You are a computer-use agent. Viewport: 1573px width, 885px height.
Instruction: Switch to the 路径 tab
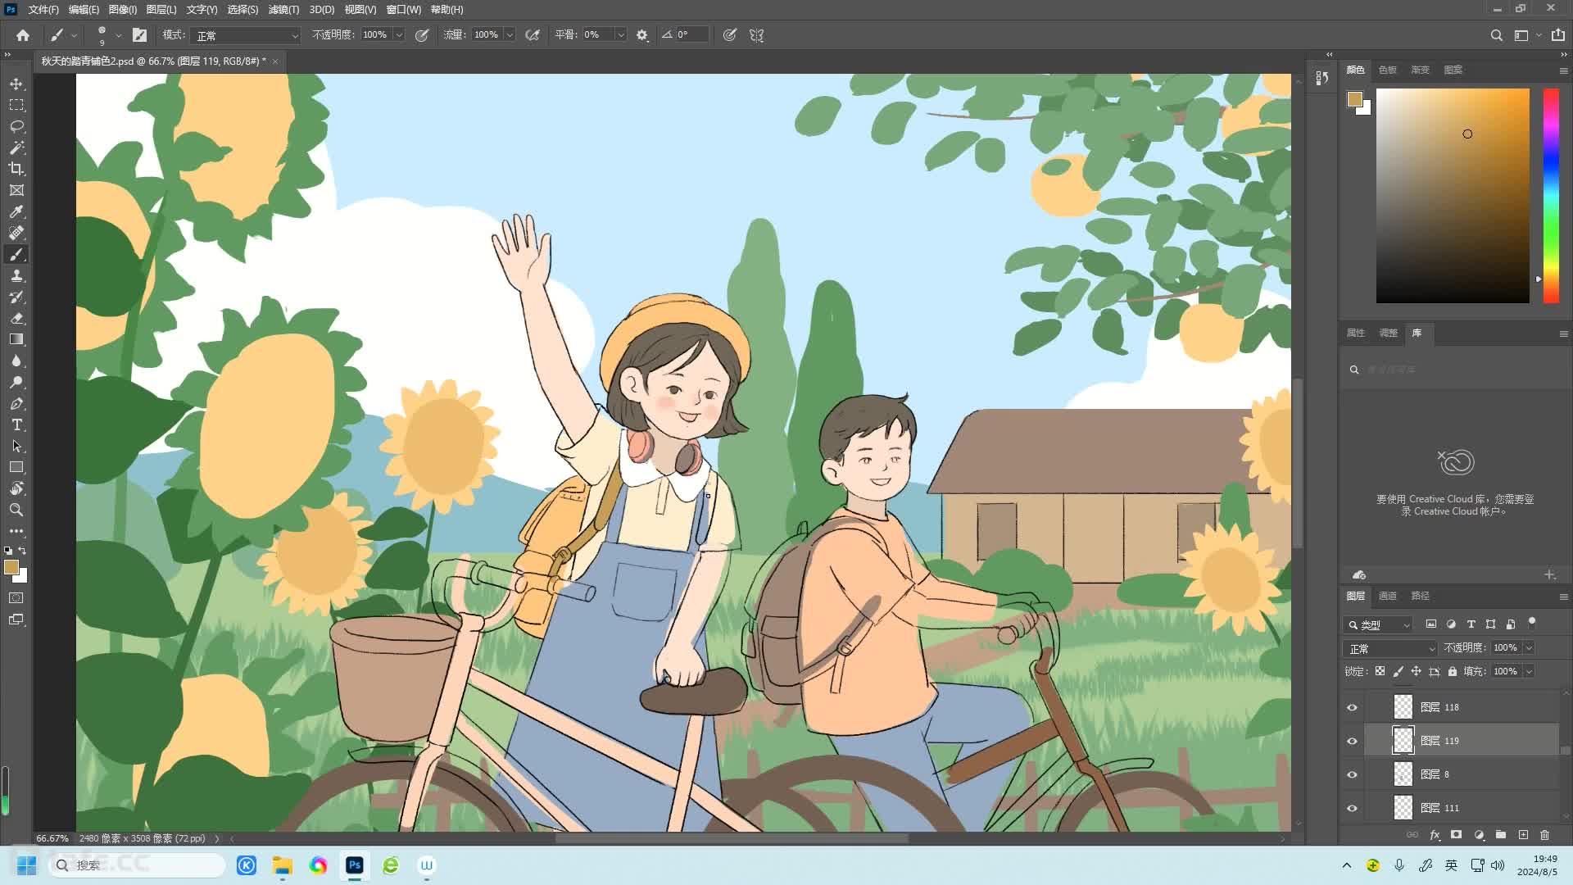[x=1420, y=596]
